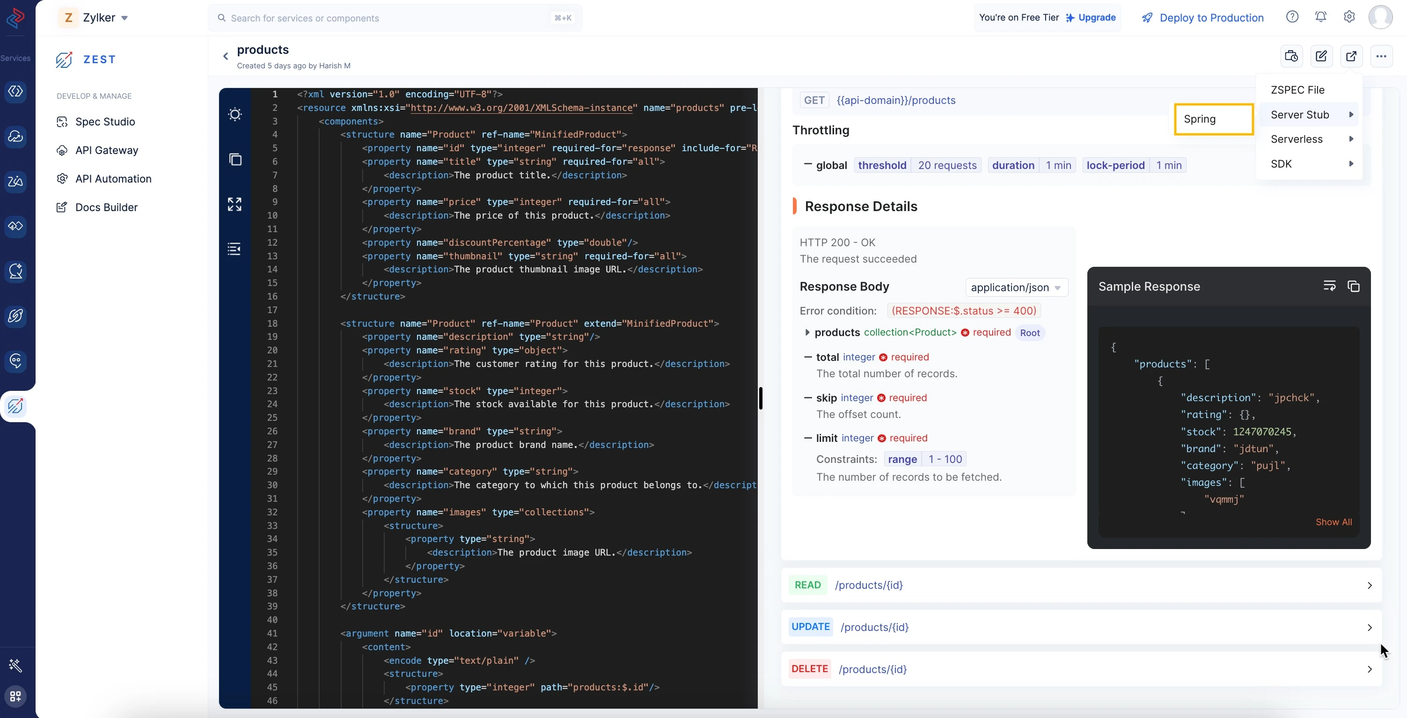Open the user profile avatar
This screenshot has height=718, width=1407.
1380,17
